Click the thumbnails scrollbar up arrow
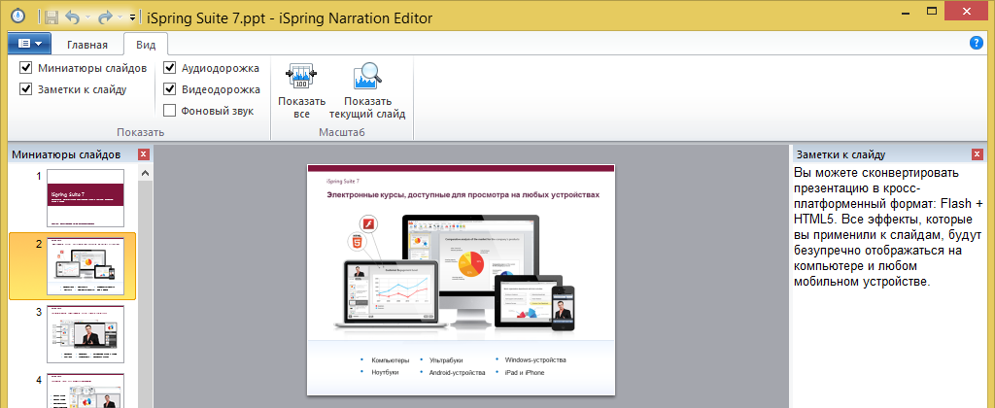 pyautogui.click(x=145, y=173)
